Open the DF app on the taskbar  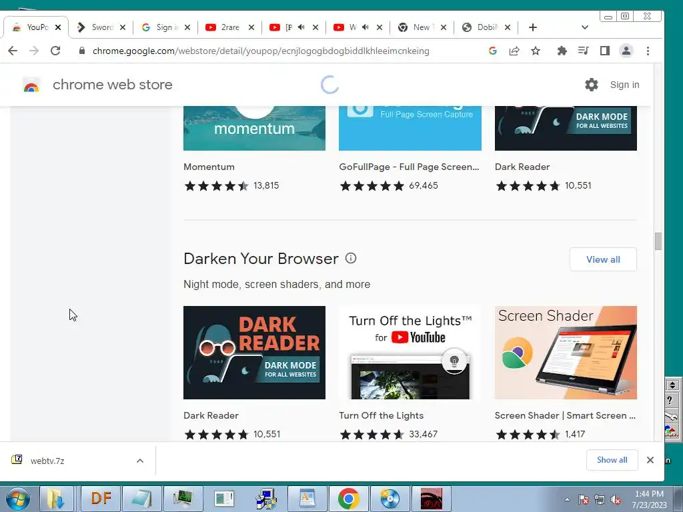(x=101, y=499)
